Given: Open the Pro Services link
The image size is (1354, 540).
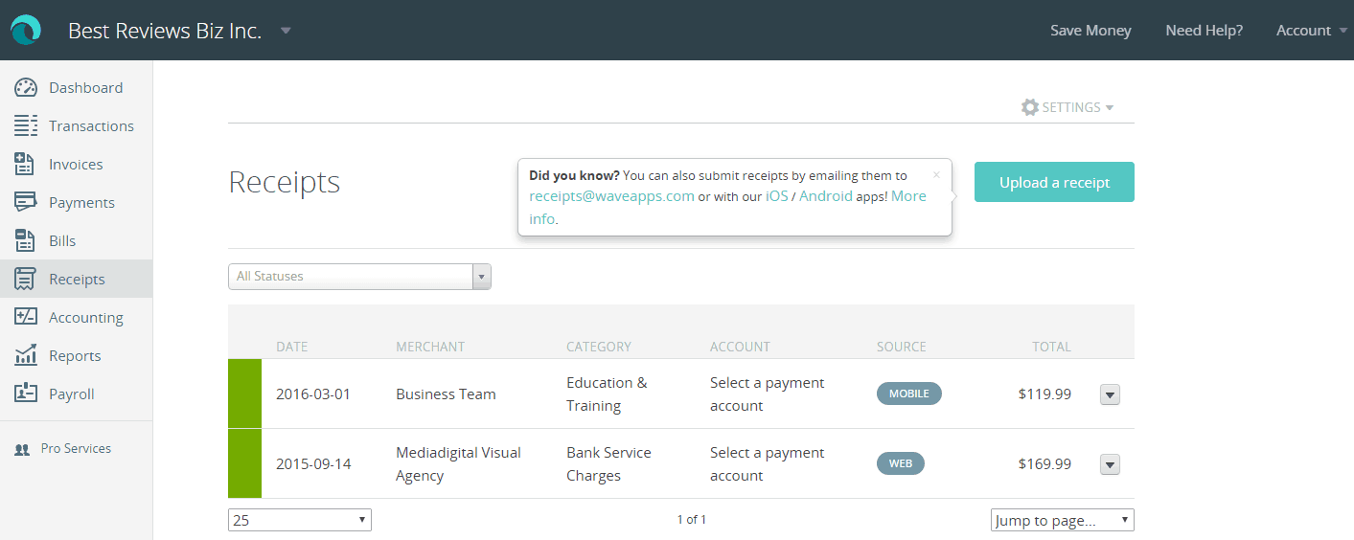Looking at the screenshot, I should point(76,448).
